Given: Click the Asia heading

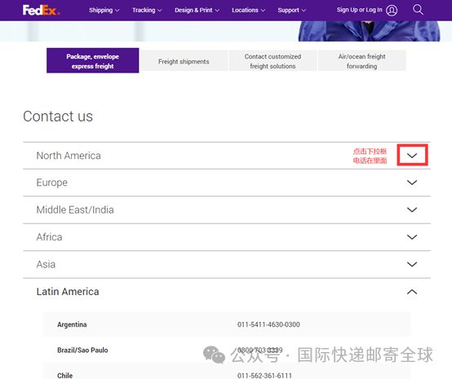Looking at the screenshot, I should pos(46,264).
